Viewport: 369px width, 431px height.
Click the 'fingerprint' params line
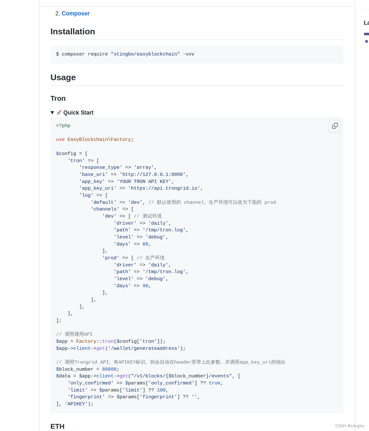click(134, 397)
